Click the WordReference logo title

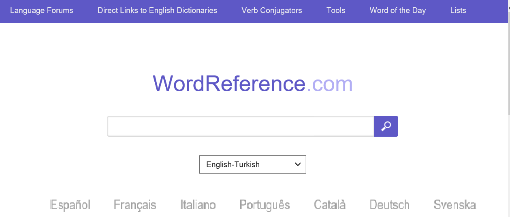click(x=229, y=84)
